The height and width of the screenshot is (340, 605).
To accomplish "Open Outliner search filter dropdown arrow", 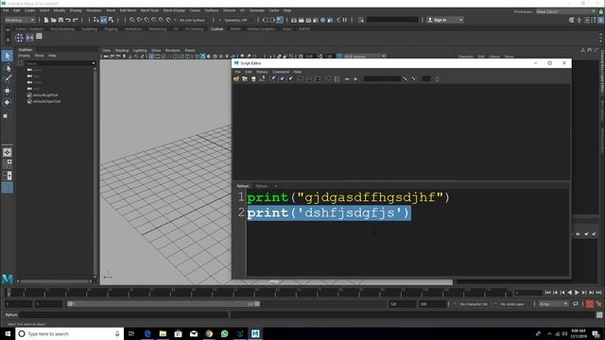I will coord(94,63).
